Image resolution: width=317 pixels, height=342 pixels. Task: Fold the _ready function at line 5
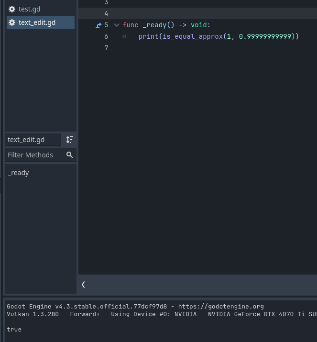[117, 25]
